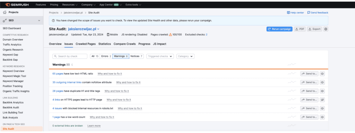Open Why and how to fix it for low word count
This screenshot has height=133, width=355.
[x=102, y=117]
